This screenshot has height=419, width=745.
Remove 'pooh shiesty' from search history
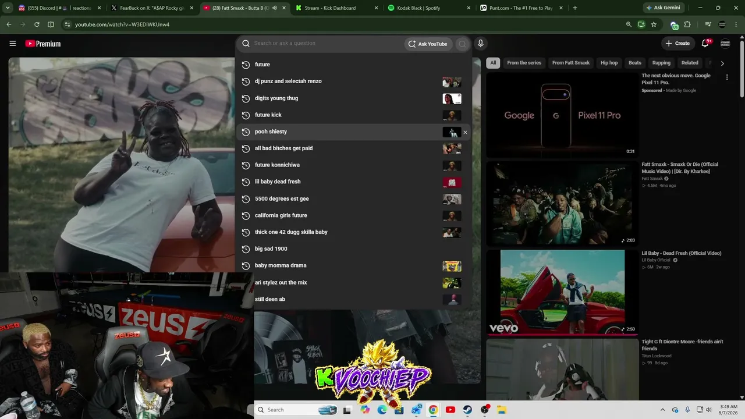(x=465, y=133)
